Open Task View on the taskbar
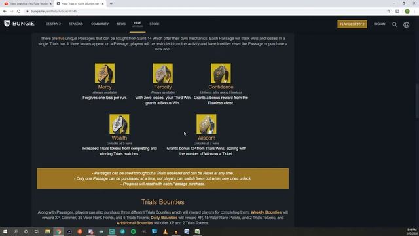419x236 pixels. click(x=37, y=231)
